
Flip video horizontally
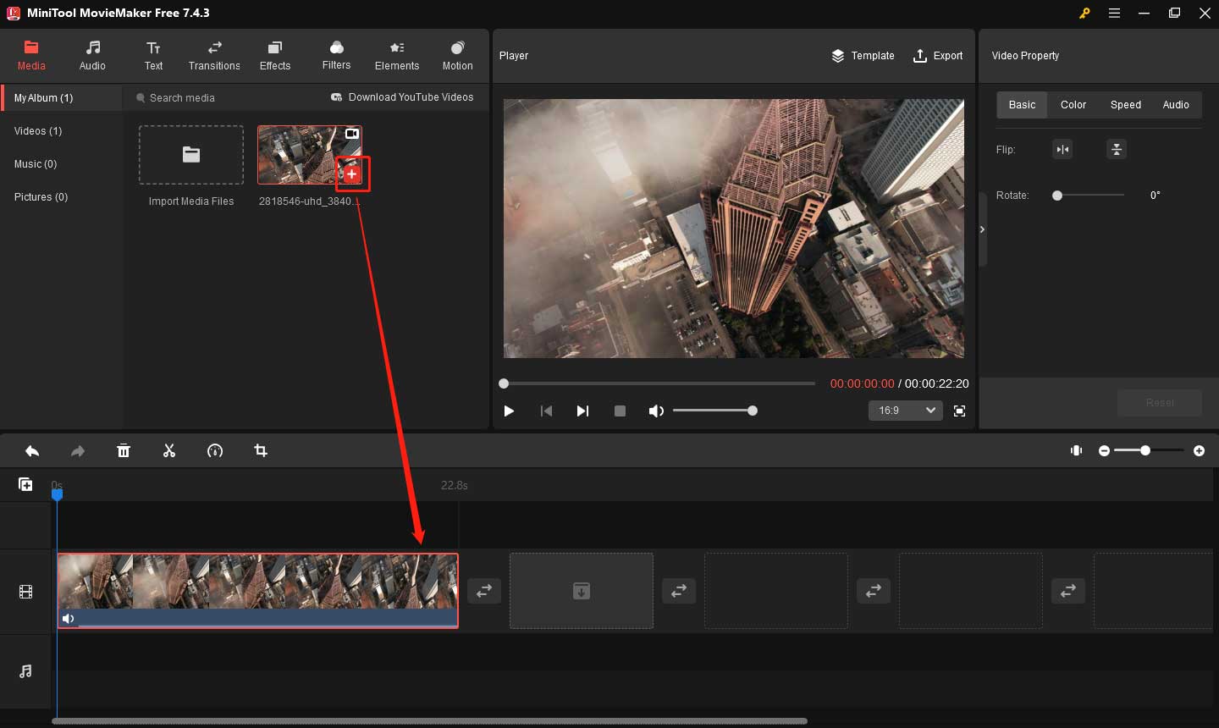tap(1062, 150)
